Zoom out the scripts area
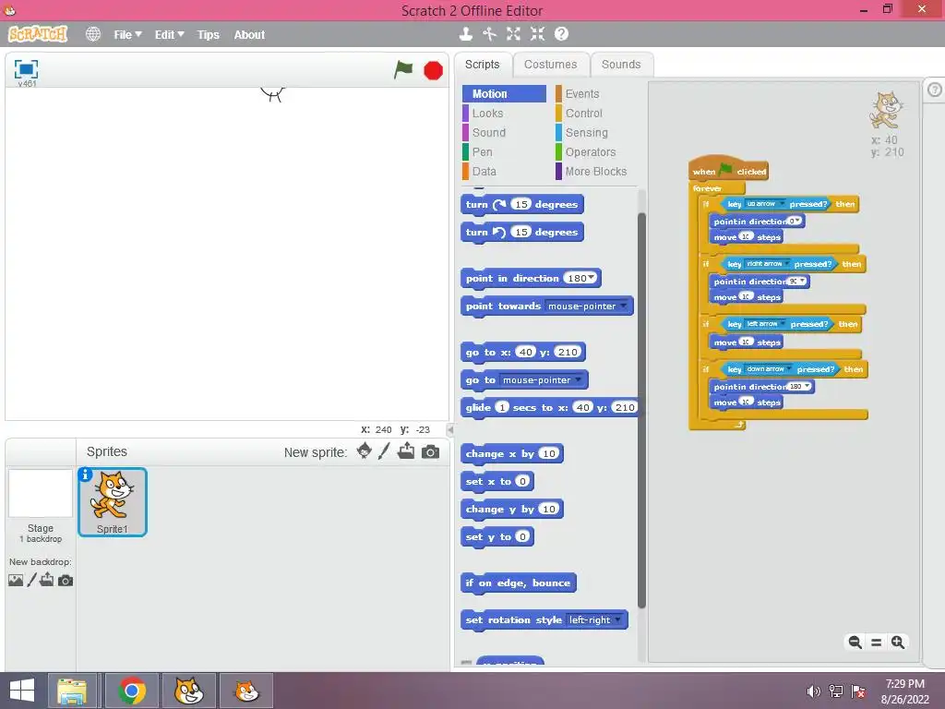 click(855, 643)
